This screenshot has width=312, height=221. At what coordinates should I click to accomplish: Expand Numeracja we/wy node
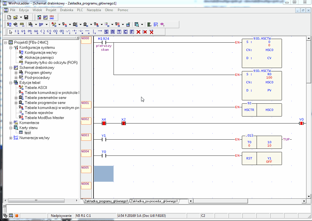coord(11,138)
